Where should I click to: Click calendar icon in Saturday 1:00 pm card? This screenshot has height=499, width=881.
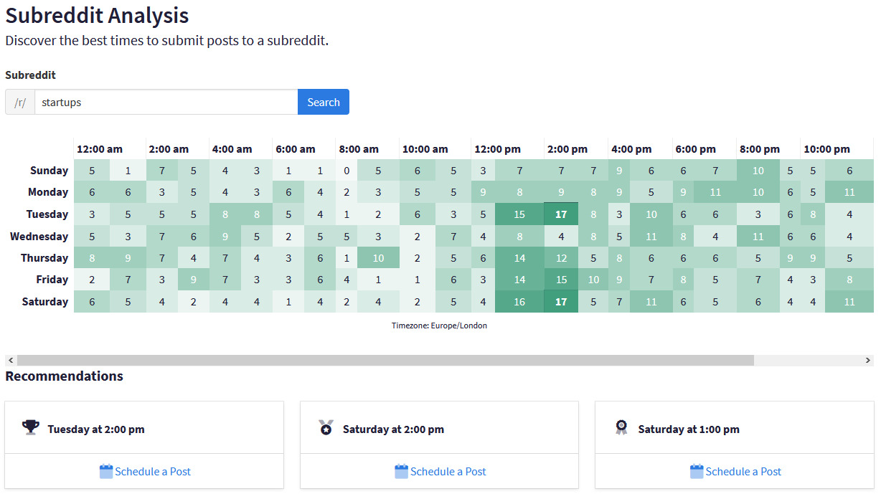[697, 472]
